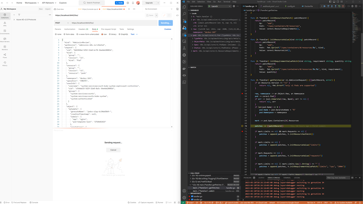Open the No Environment dropdown
363x204 pixels.
click(158, 9)
